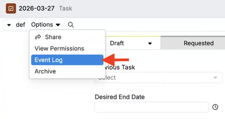Open search with the magnifier icon

[x=71, y=25]
